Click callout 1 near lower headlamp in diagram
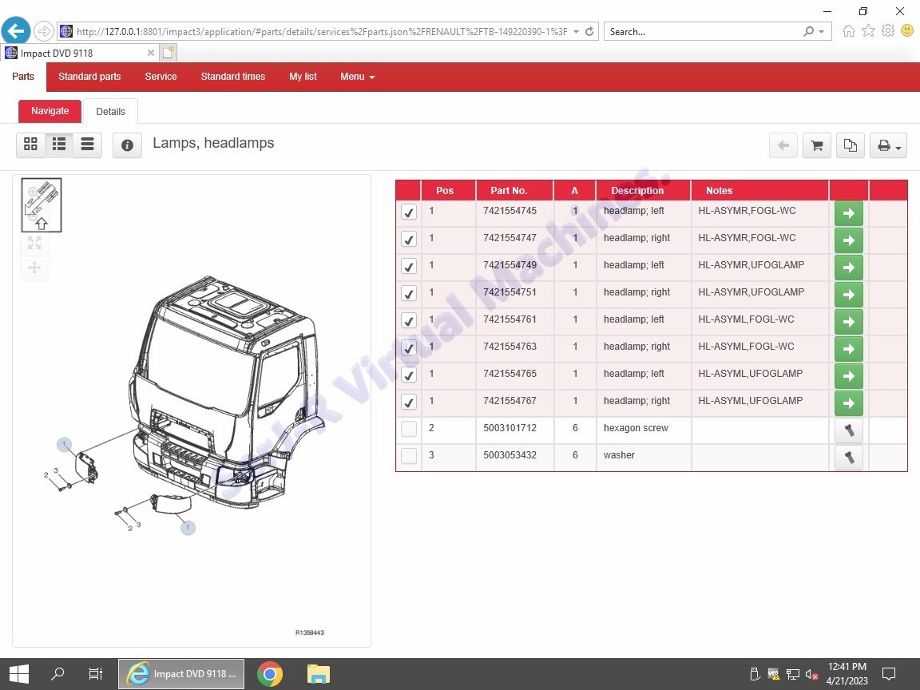Viewport: 920px width, 690px height. 188,527
